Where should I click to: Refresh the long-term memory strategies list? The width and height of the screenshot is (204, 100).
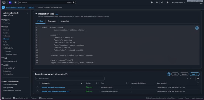click(x=169, y=74)
